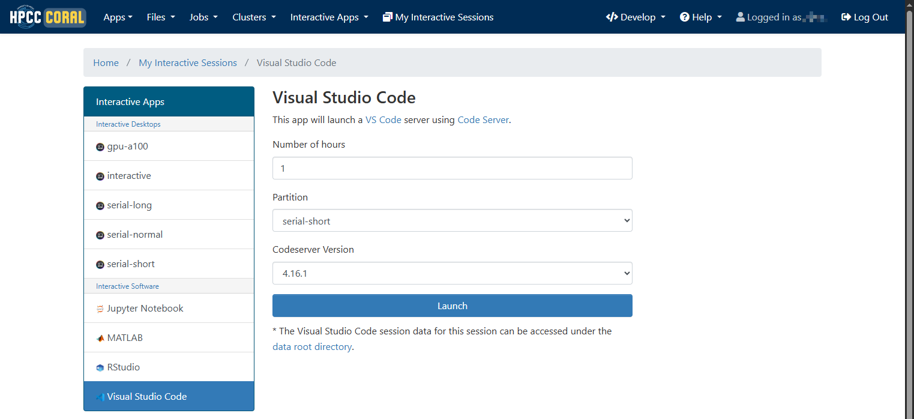Select the serial-long sidebar entry
The height and width of the screenshot is (419, 914).
[x=169, y=205]
